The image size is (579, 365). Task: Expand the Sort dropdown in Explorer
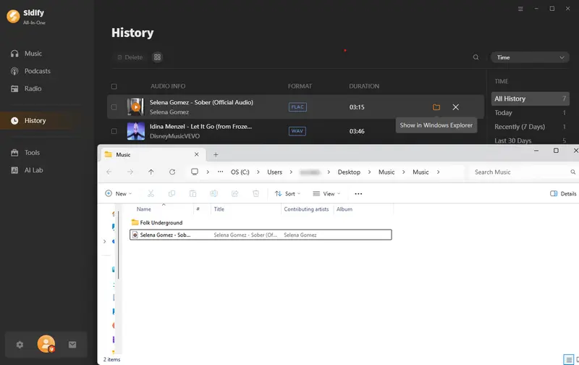pyautogui.click(x=289, y=194)
